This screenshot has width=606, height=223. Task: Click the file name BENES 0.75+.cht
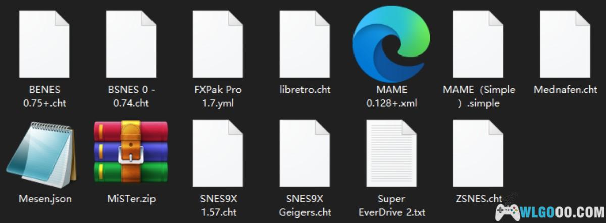tap(44, 97)
